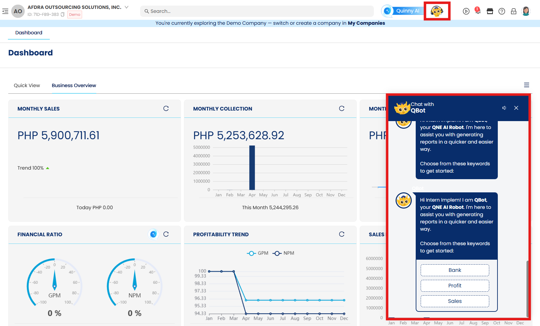Click the Demo badge

click(75, 15)
